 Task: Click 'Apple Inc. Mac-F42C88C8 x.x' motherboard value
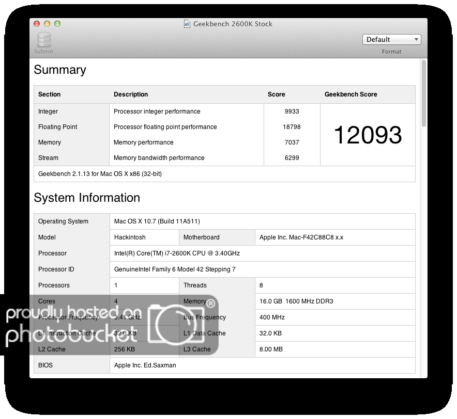301,237
